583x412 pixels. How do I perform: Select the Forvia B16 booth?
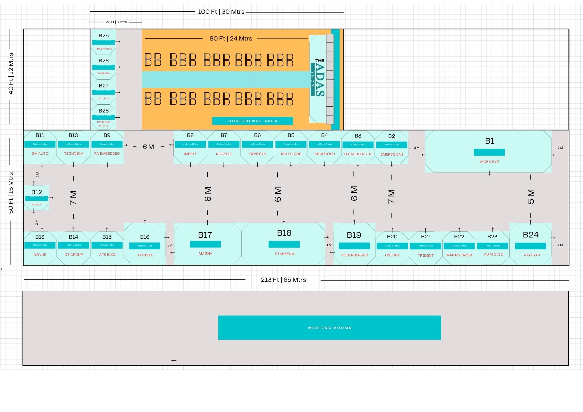click(x=145, y=245)
